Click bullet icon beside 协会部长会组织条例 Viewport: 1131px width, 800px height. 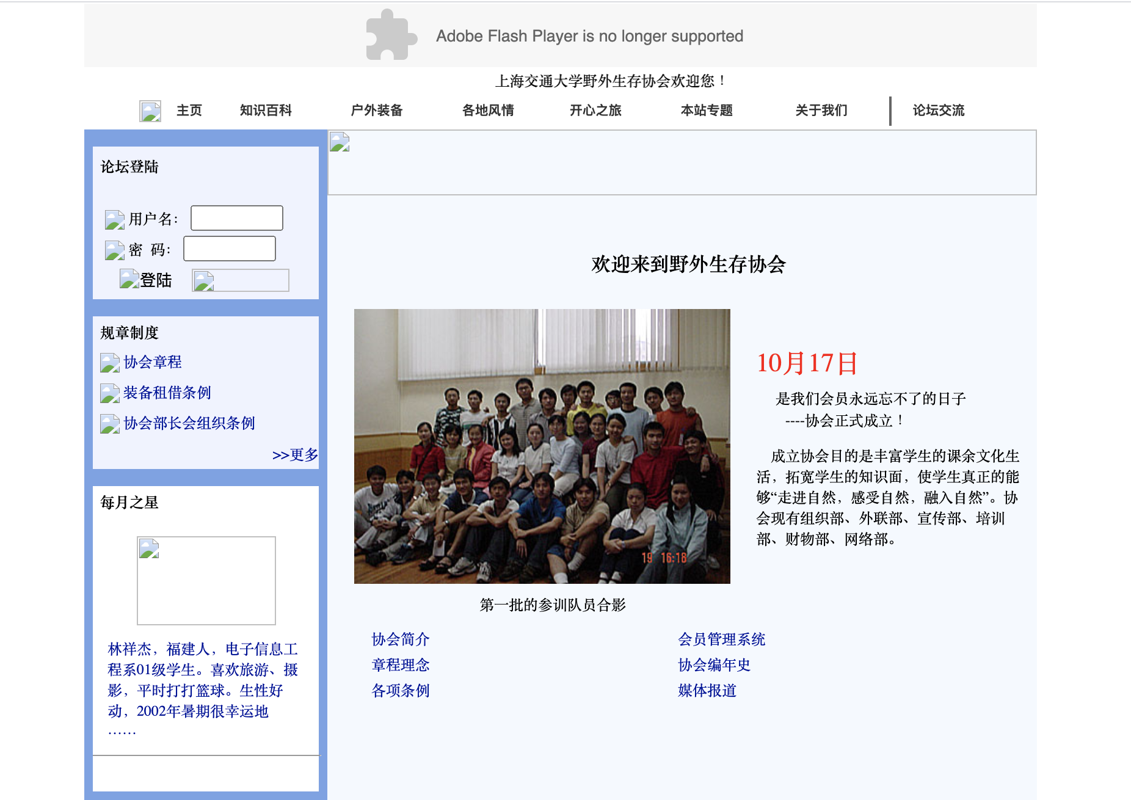click(110, 424)
